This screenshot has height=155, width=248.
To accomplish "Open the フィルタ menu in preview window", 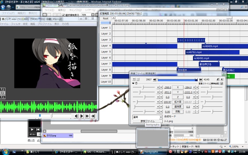I will pos(15,24).
